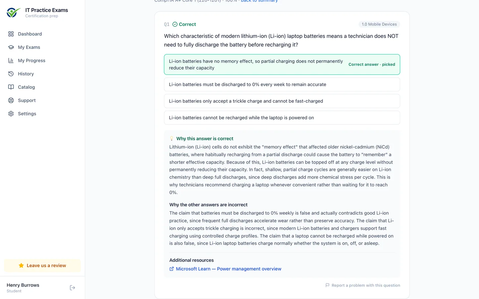The height and width of the screenshot is (299, 479).
Task: Click the Certification prep subtitle
Action: click(x=42, y=16)
